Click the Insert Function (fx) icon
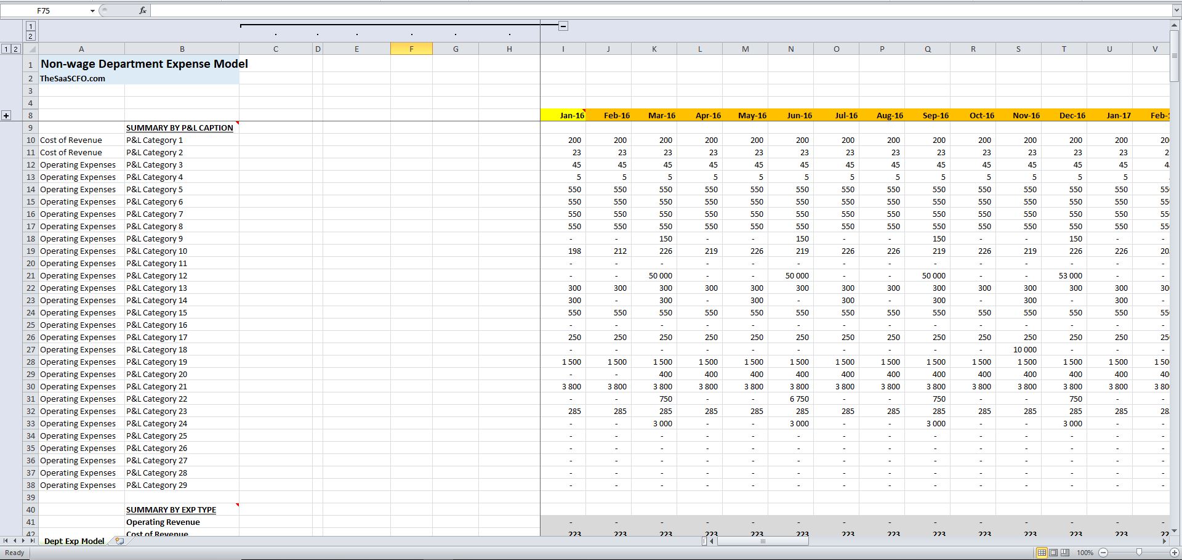 point(142,10)
